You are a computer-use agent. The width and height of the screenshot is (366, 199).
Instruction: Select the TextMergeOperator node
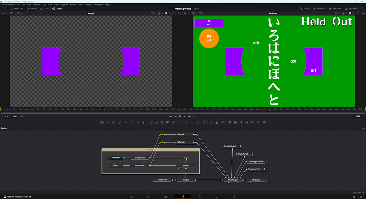tap(256, 162)
